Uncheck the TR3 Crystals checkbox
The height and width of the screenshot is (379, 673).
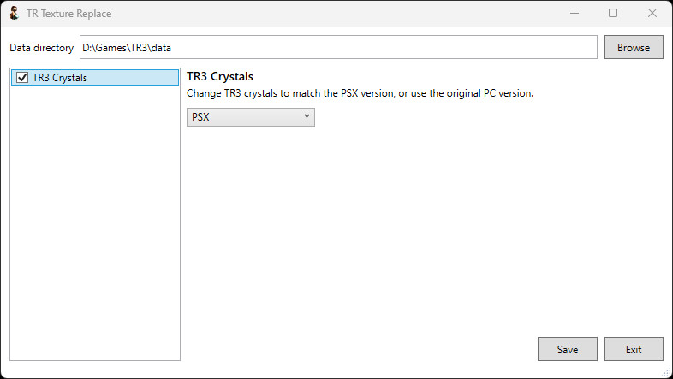click(x=22, y=78)
